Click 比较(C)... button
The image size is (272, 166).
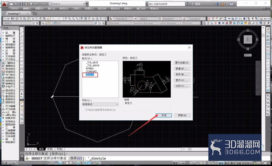(x=182, y=86)
